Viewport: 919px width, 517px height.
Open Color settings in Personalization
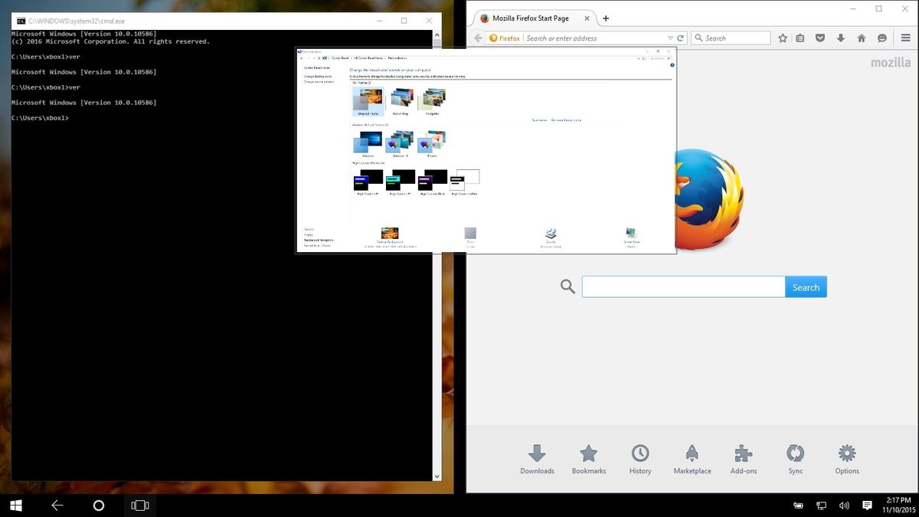(x=470, y=236)
